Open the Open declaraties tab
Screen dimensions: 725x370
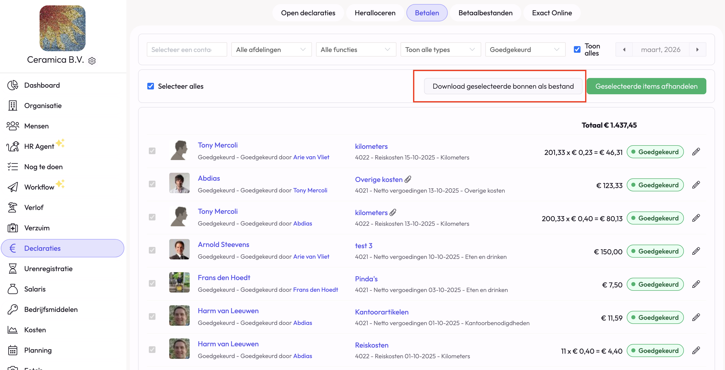point(308,13)
